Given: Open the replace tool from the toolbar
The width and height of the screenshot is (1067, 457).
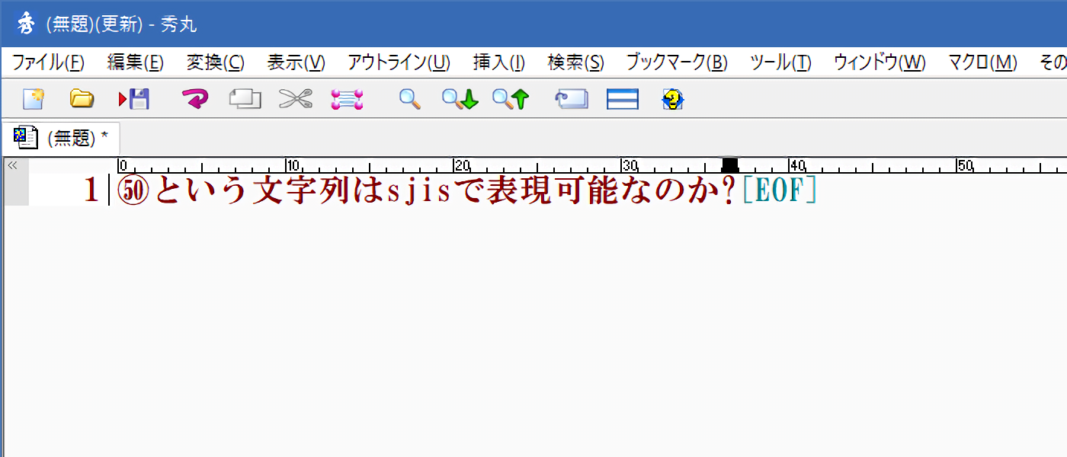Looking at the screenshot, I should [x=572, y=99].
